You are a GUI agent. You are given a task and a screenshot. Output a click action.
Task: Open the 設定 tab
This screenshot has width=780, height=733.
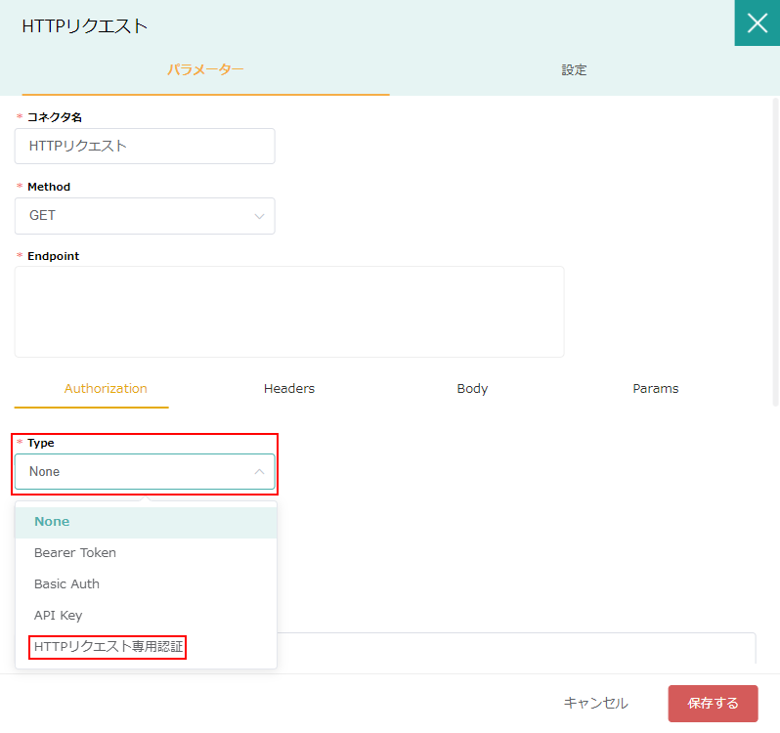point(574,70)
